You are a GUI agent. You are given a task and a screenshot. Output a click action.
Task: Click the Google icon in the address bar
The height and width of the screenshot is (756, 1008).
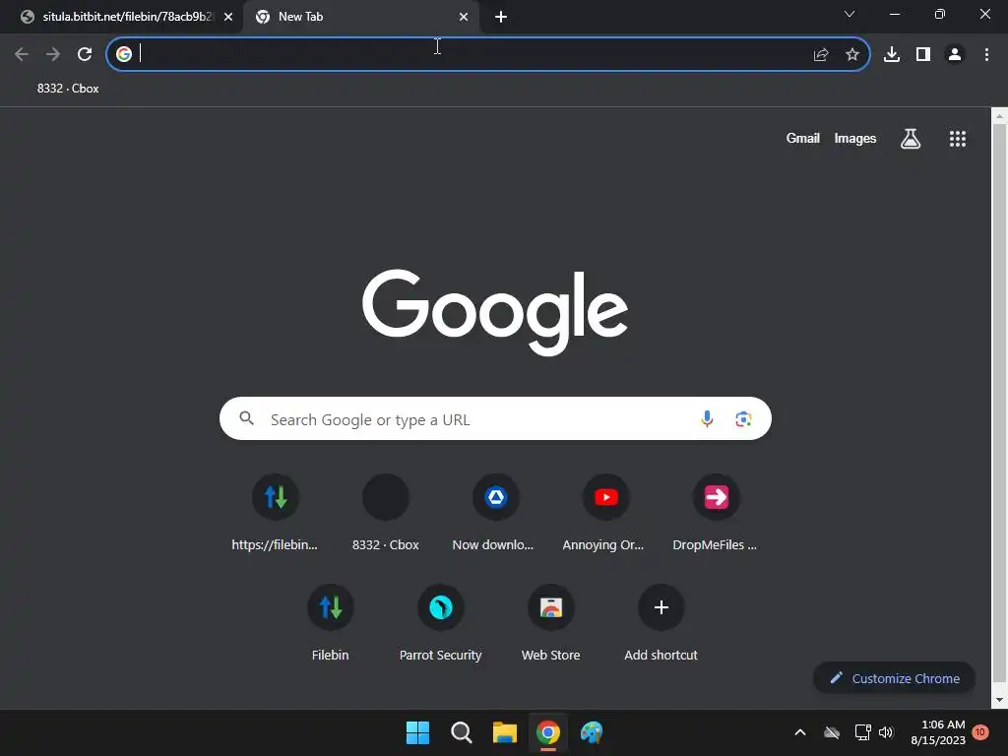(x=124, y=55)
